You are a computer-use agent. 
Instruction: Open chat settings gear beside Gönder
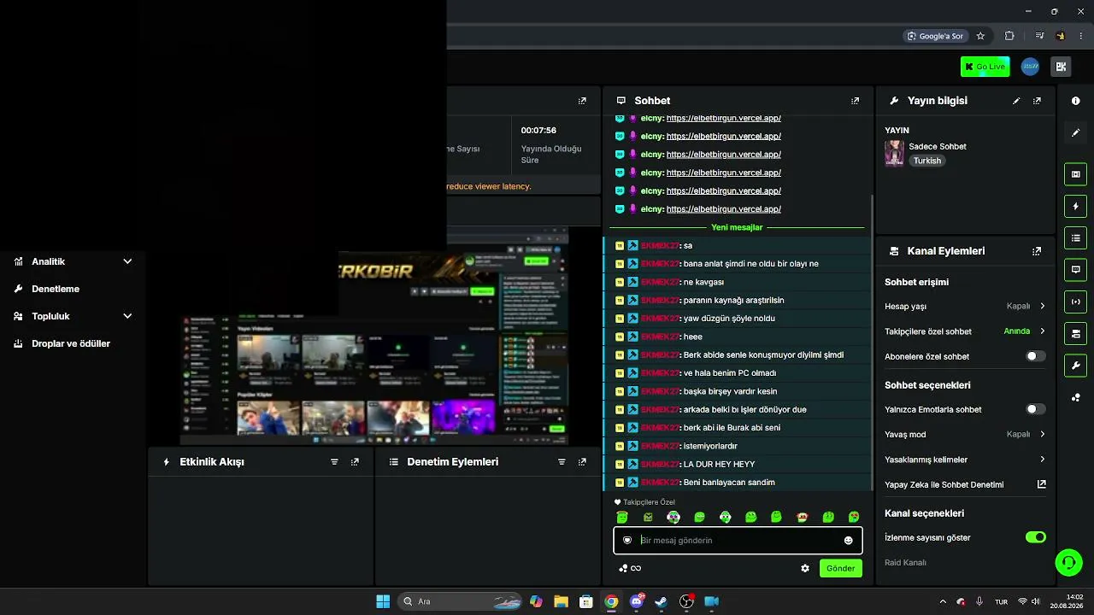804,568
